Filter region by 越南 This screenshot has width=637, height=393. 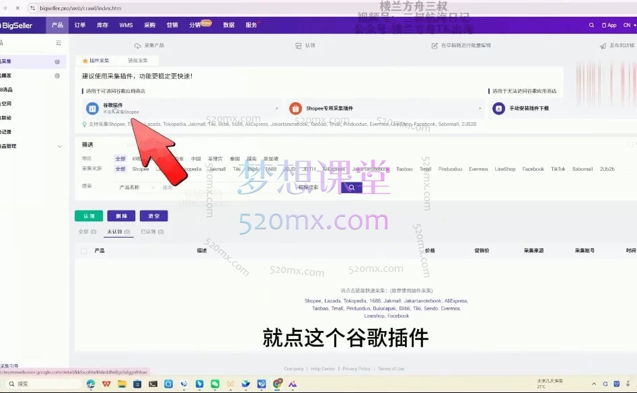tap(252, 159)
